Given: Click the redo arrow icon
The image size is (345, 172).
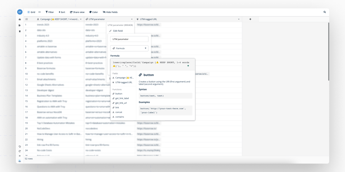Looking at the screenshot, I should click(20, 151).
